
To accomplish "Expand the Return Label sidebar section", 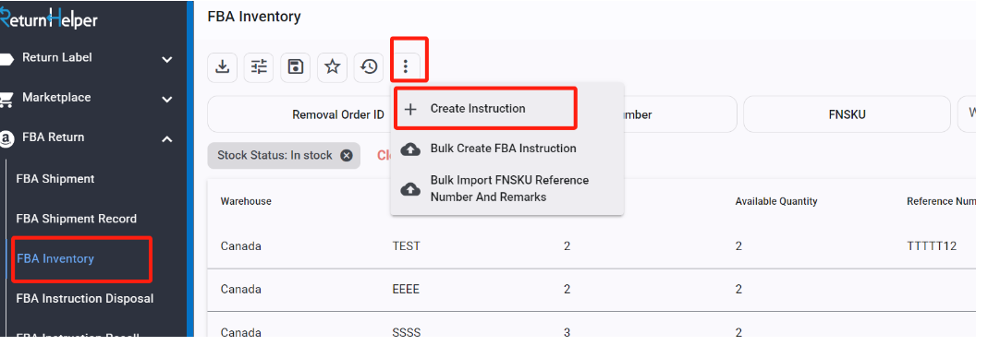I will point(86,58).
